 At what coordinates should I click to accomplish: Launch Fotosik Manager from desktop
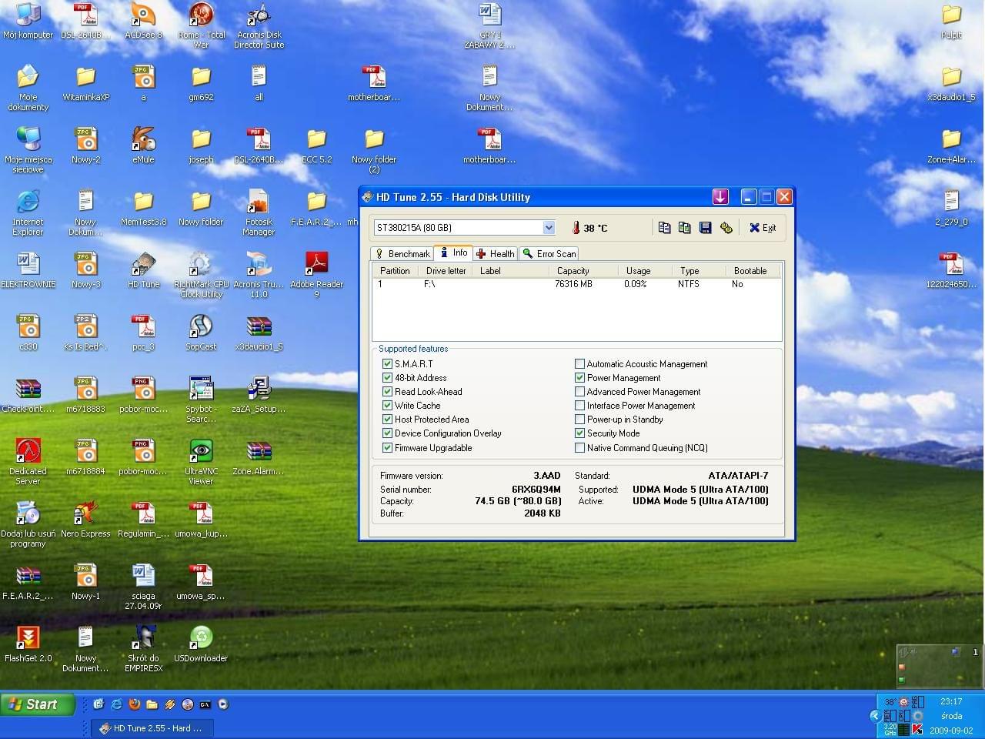(x=259, y=212)
